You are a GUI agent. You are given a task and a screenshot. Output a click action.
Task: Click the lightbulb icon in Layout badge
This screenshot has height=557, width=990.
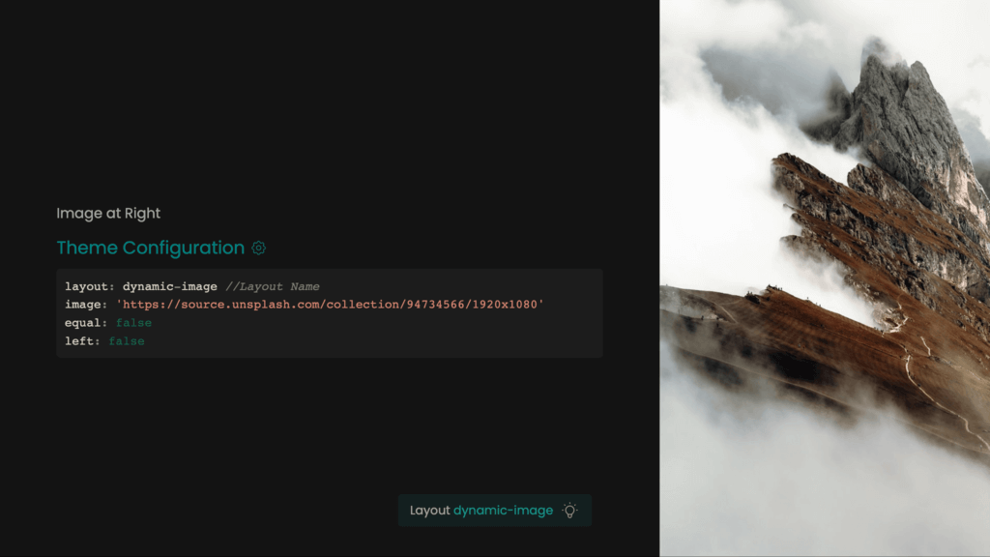[x=569, y=511]
